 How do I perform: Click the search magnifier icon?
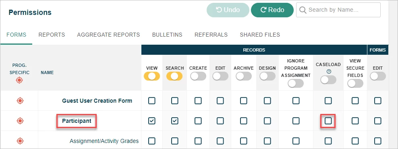(303, 10)
